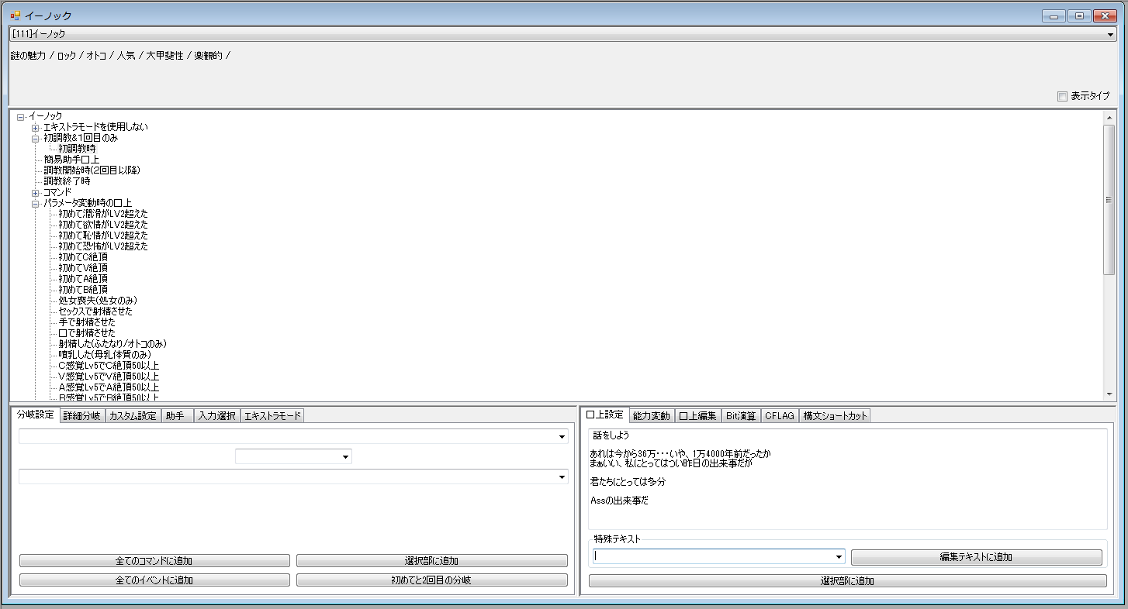Open the カスタム設定 tab
1128x609 pixels.
click(133, 416)
